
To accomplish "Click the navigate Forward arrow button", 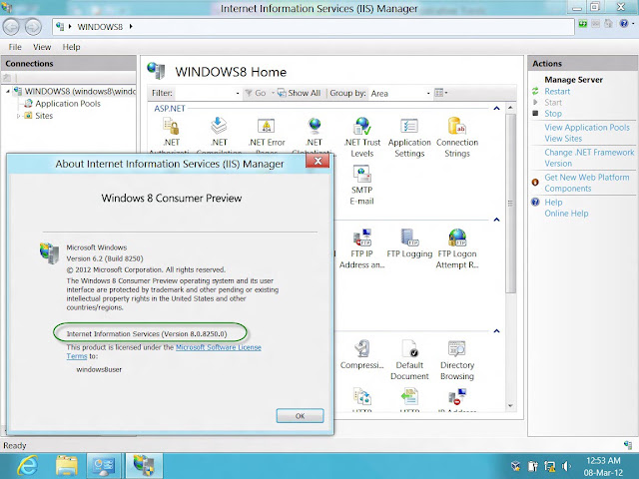I will tap(33, 27).
